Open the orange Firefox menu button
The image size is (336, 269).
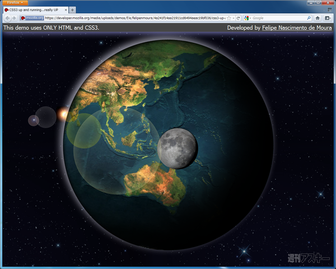coord(15,3)
